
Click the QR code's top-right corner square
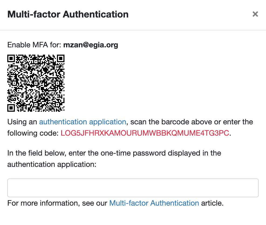click(x=61, y=58)
